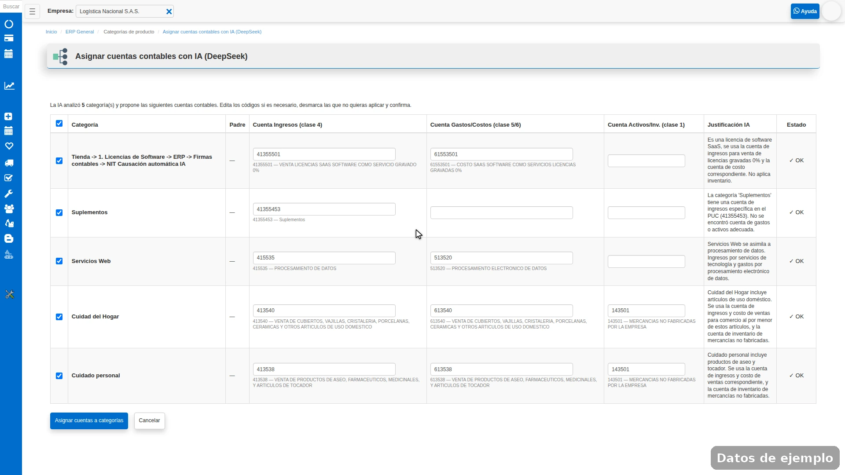Image resolution: width=845 pixels, height=475 pixels.
Task: Click the checked-box tasks icon in sidebar
Action: pos(8,178)
